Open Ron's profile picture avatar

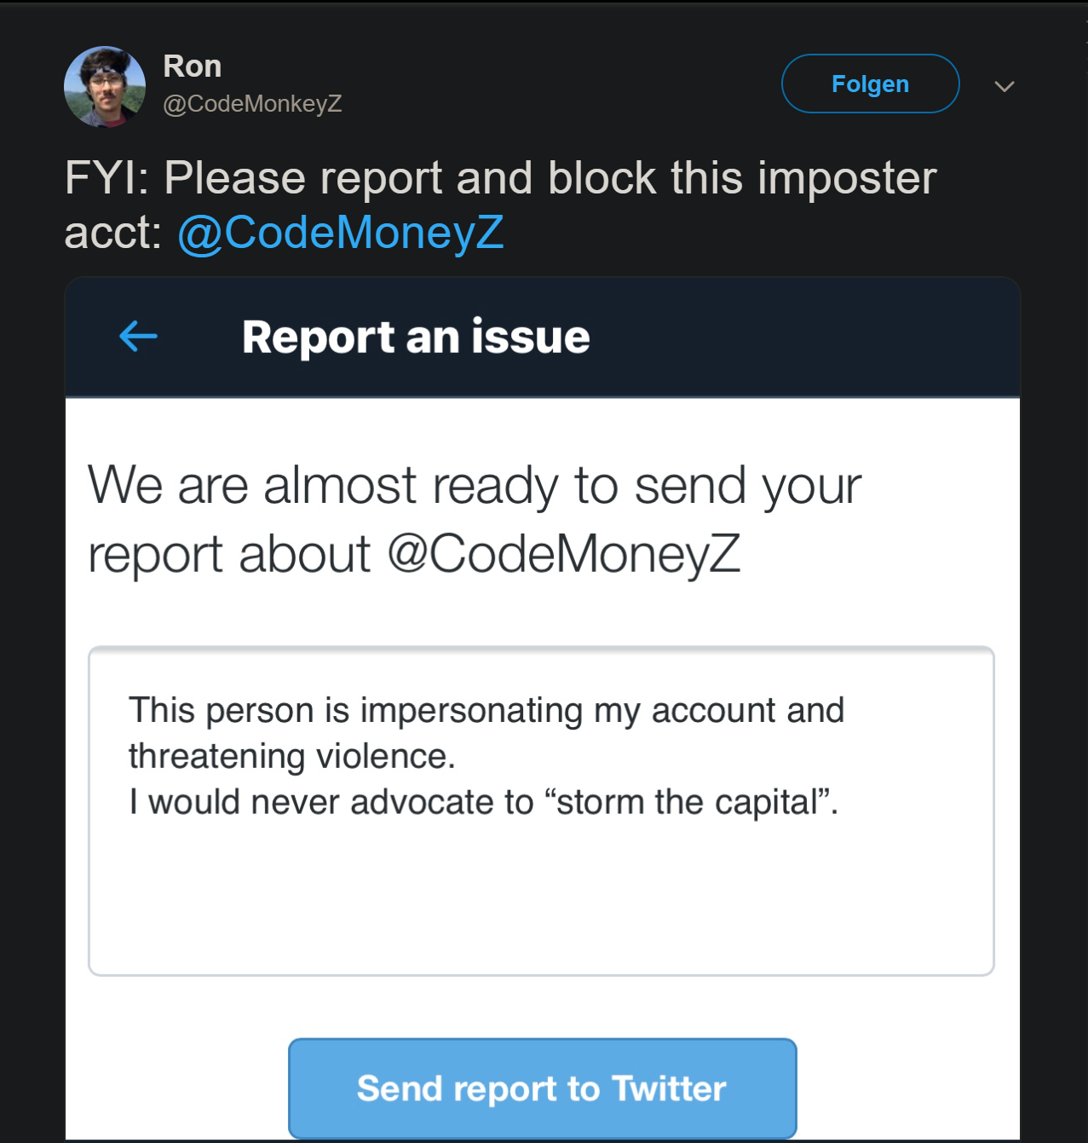click(x=105, y=86)
